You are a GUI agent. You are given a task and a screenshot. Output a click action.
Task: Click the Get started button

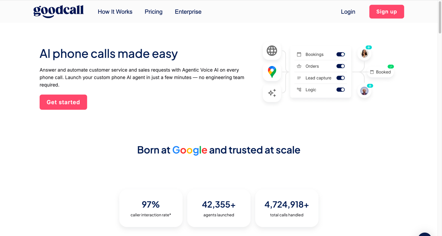click(x=63, y=102)
